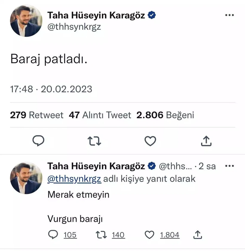Image resolution: width=245 pixels, height=251 pixels.
Task: Share the 'Vurgun barajı' reply tweet
Action: pos(197,235)
